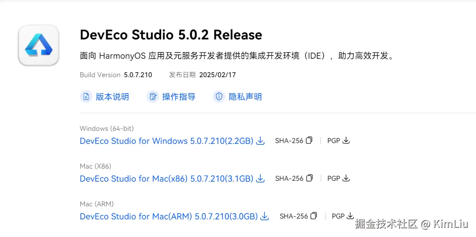The image size is (476, 237).
Task: Click download arrow icon for Windows installer
Action: pyautogui.click(x=261, y=141)
